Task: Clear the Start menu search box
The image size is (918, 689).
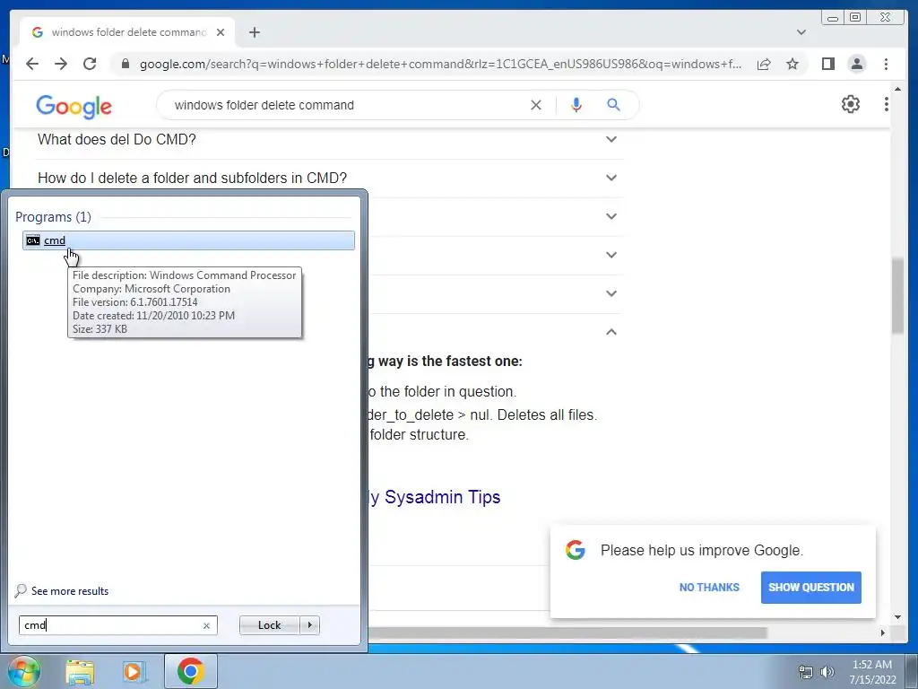Action: click(206, 625)
